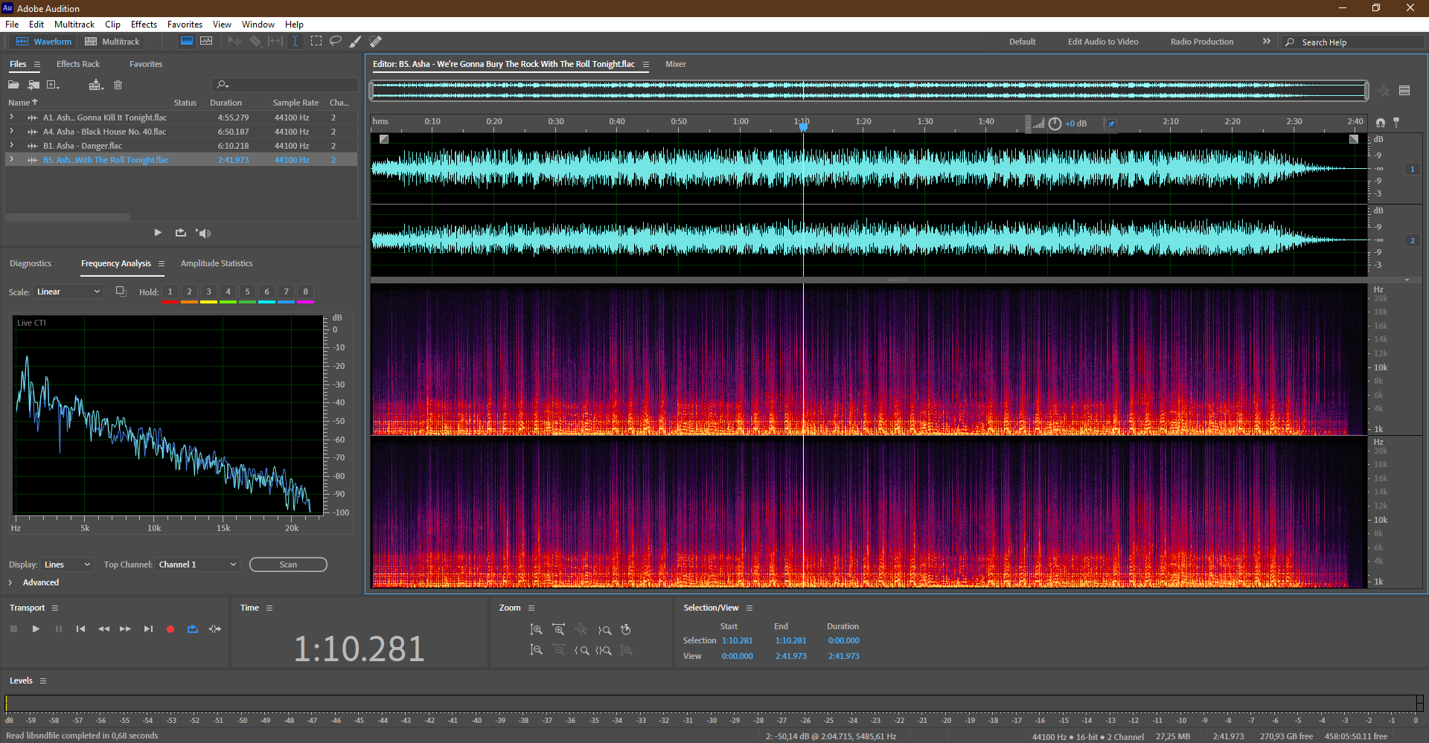Click Files panel Loop Playback icon

[x=180, y=233]
